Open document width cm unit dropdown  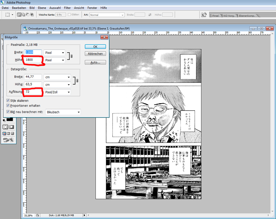coord(57,77)
